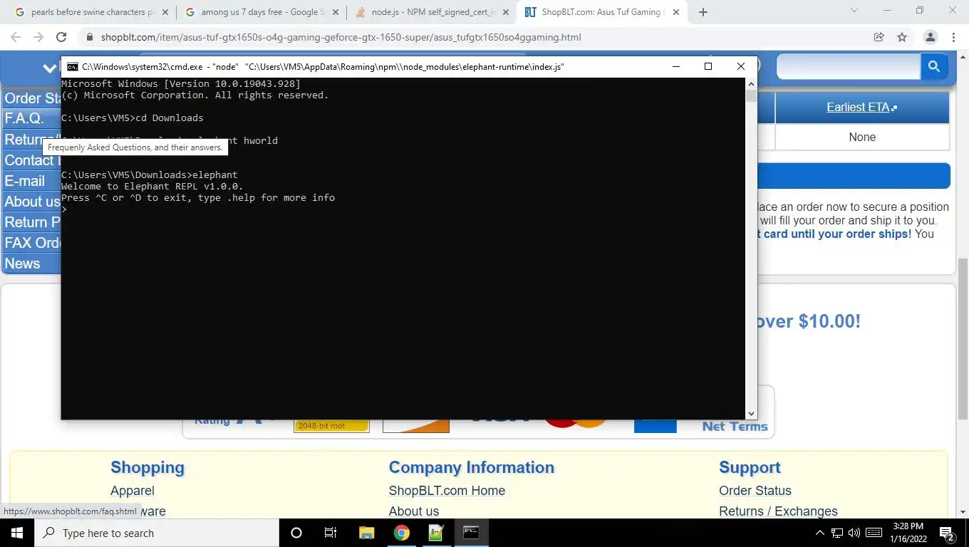This screenshot has width=969, height=547.
Task: Close the ShopBLT.com tab
Action: tap(676, 12)
